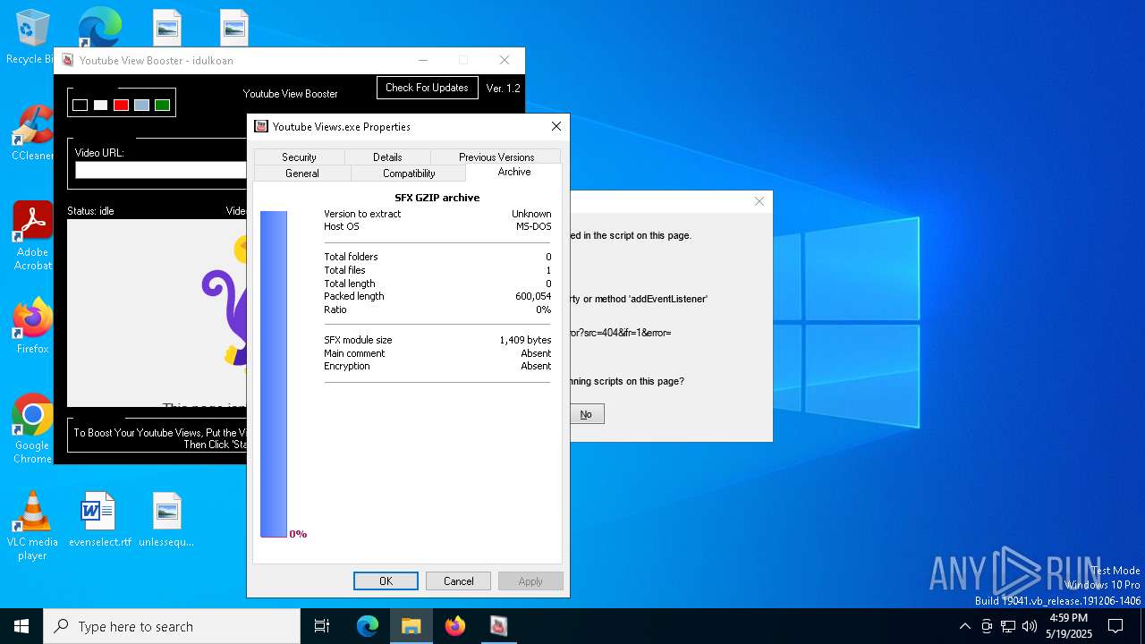This screenshot has width=1145, height=644.
Task: Click the 'Packed length' value 600,054
Action: [533, 296]
